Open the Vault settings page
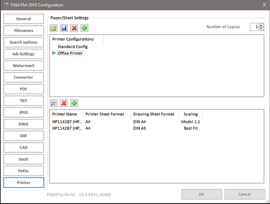Image resolution: width=270 pixels, height=204 pixels. point(24,159)
